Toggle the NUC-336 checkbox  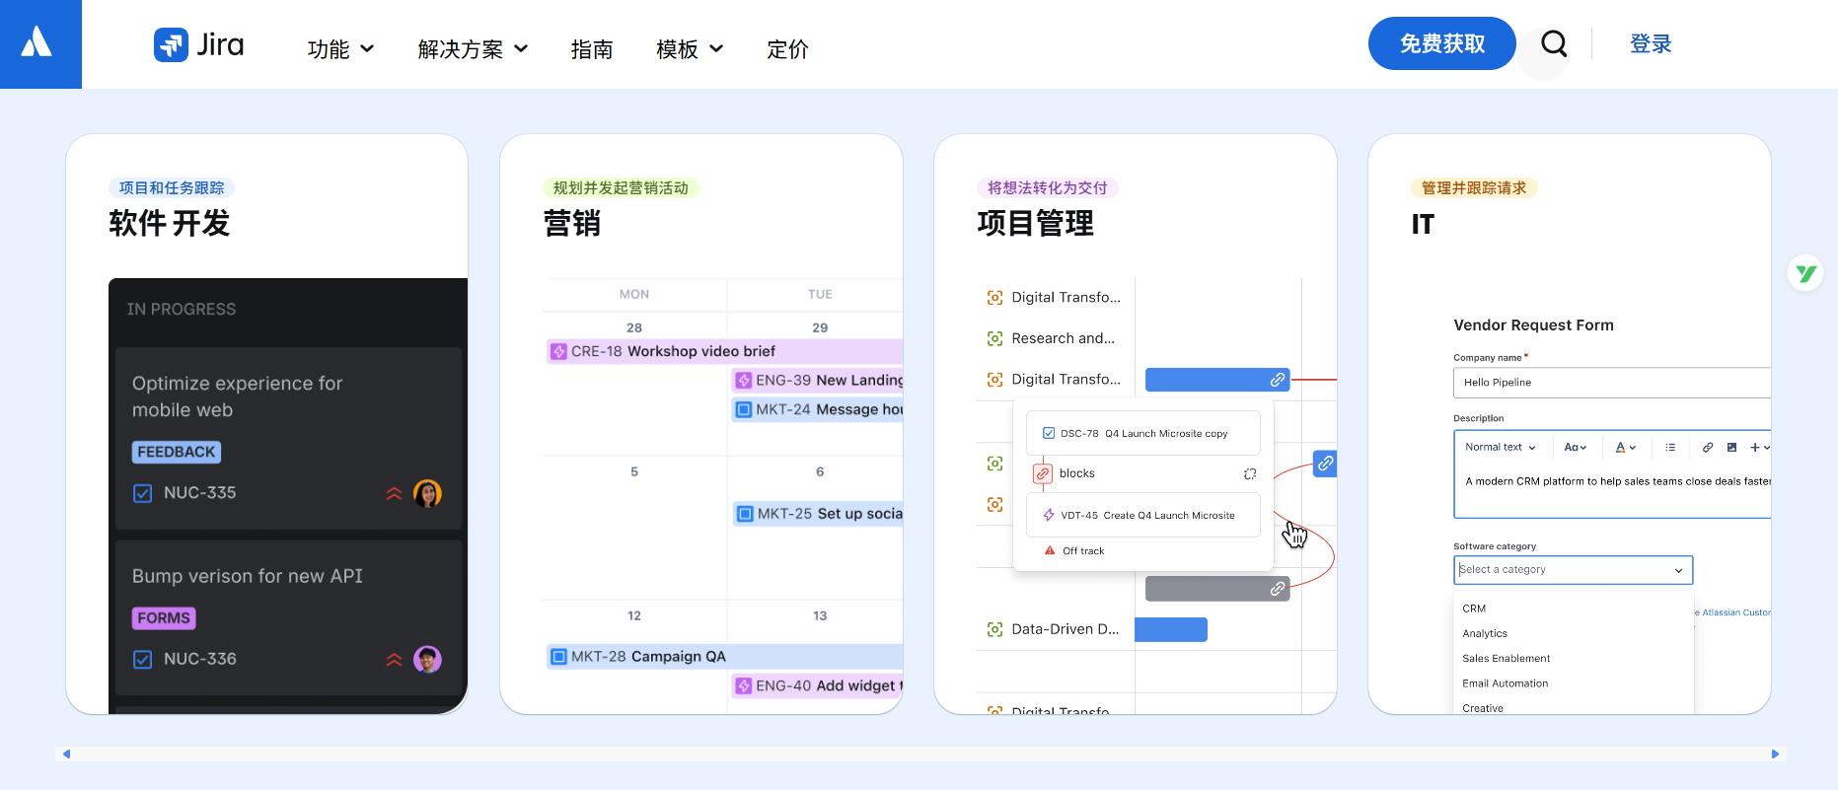tap(143, 659)
